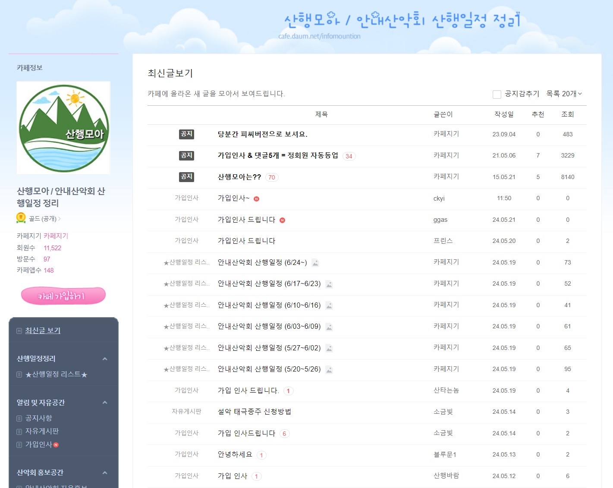Screen dimensions: 613x488
Task: Click the document icon next to 공지사항
Action: [19, 418]
